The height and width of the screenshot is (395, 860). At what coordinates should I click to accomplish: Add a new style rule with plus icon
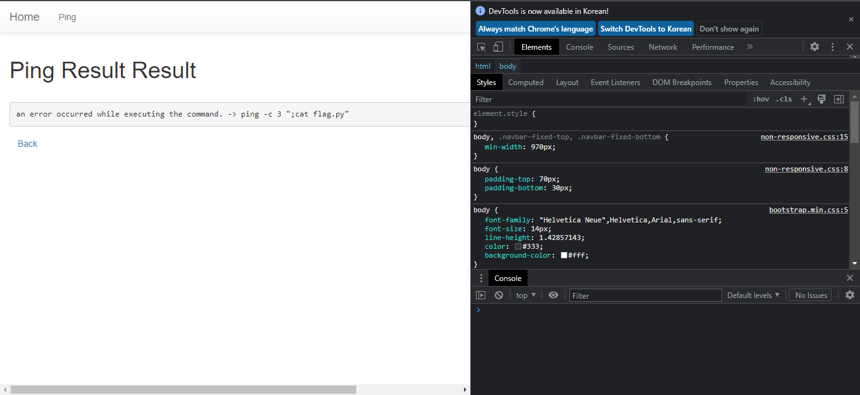[x=805, y=100]
